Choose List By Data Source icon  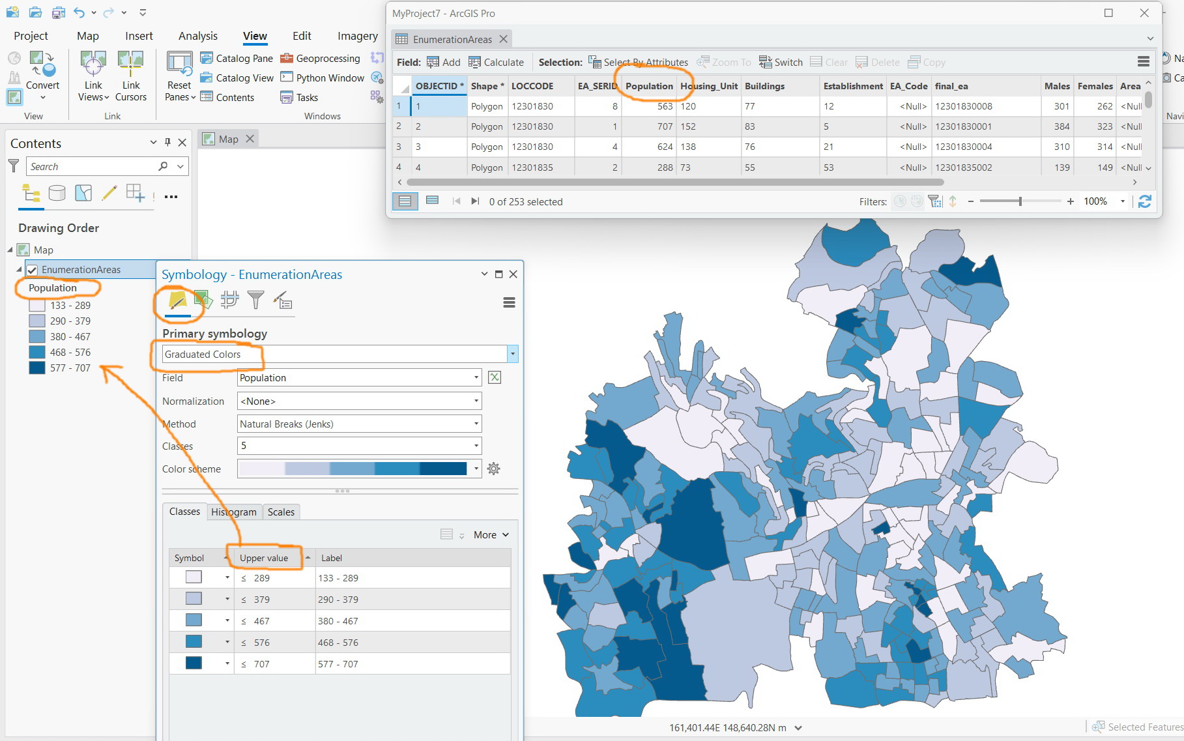57,193
